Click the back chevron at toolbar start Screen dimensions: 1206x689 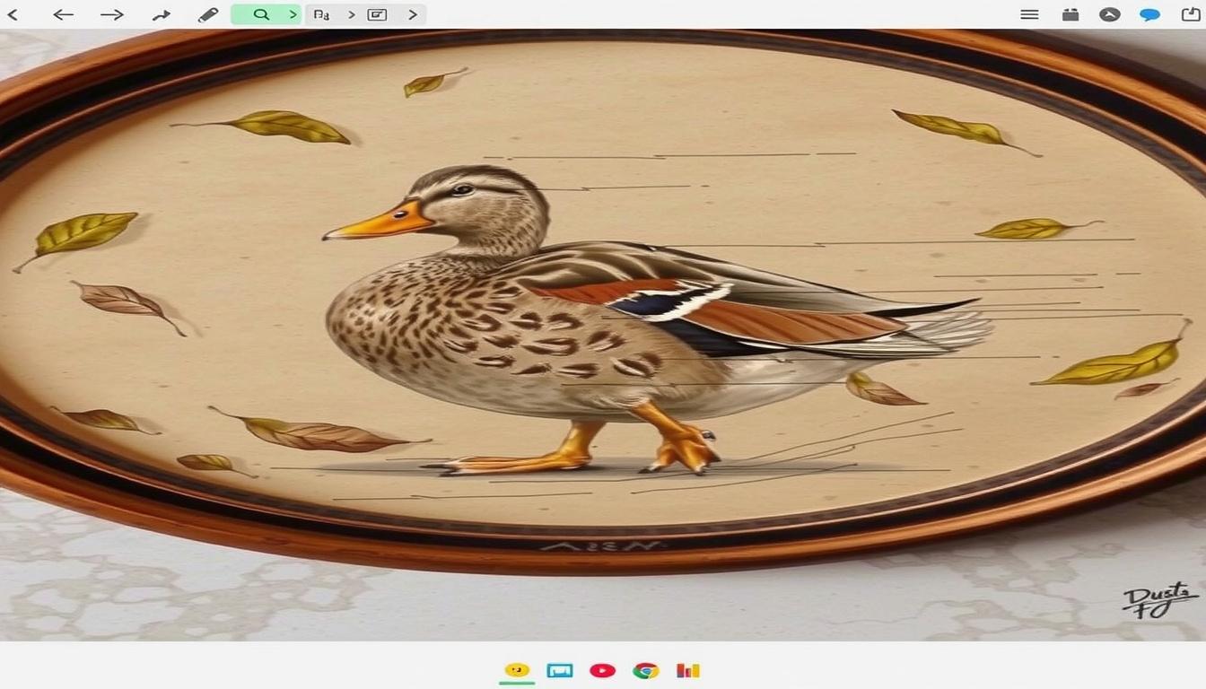point(13,14)
